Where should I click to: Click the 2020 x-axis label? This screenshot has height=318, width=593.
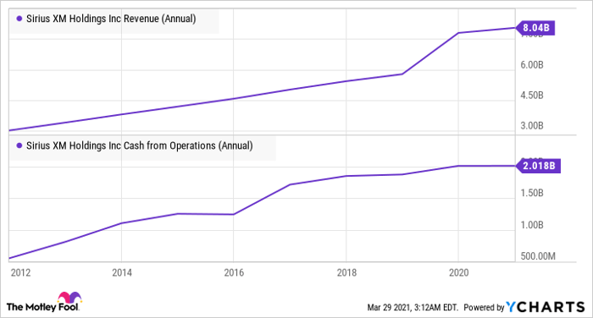click(x=458, y=272)
